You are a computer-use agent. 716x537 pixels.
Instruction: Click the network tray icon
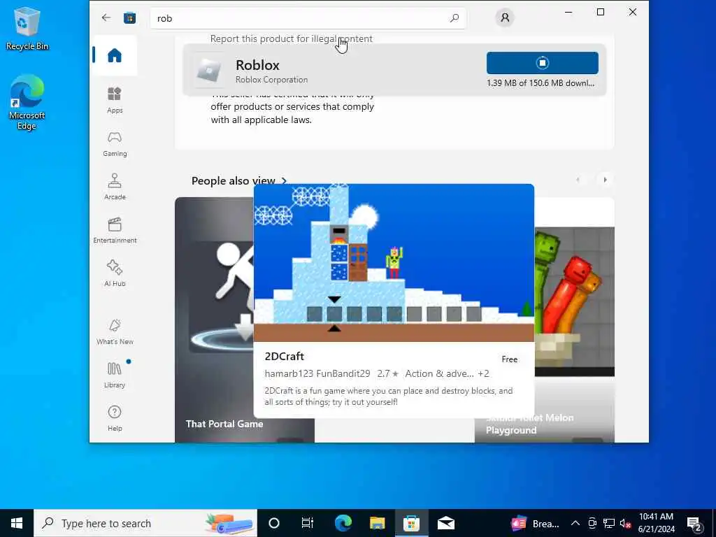click(x=609, y=523)
